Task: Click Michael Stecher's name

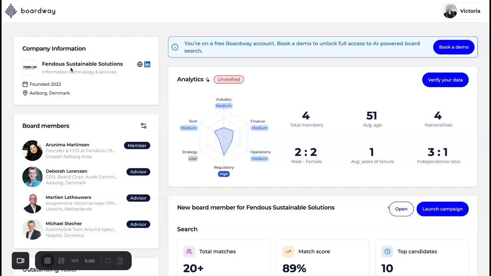Action: coord(64,223)
